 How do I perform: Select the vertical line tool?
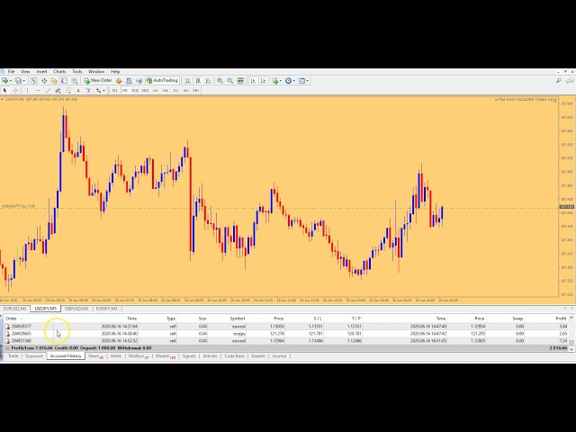click(x=27, y=90)
